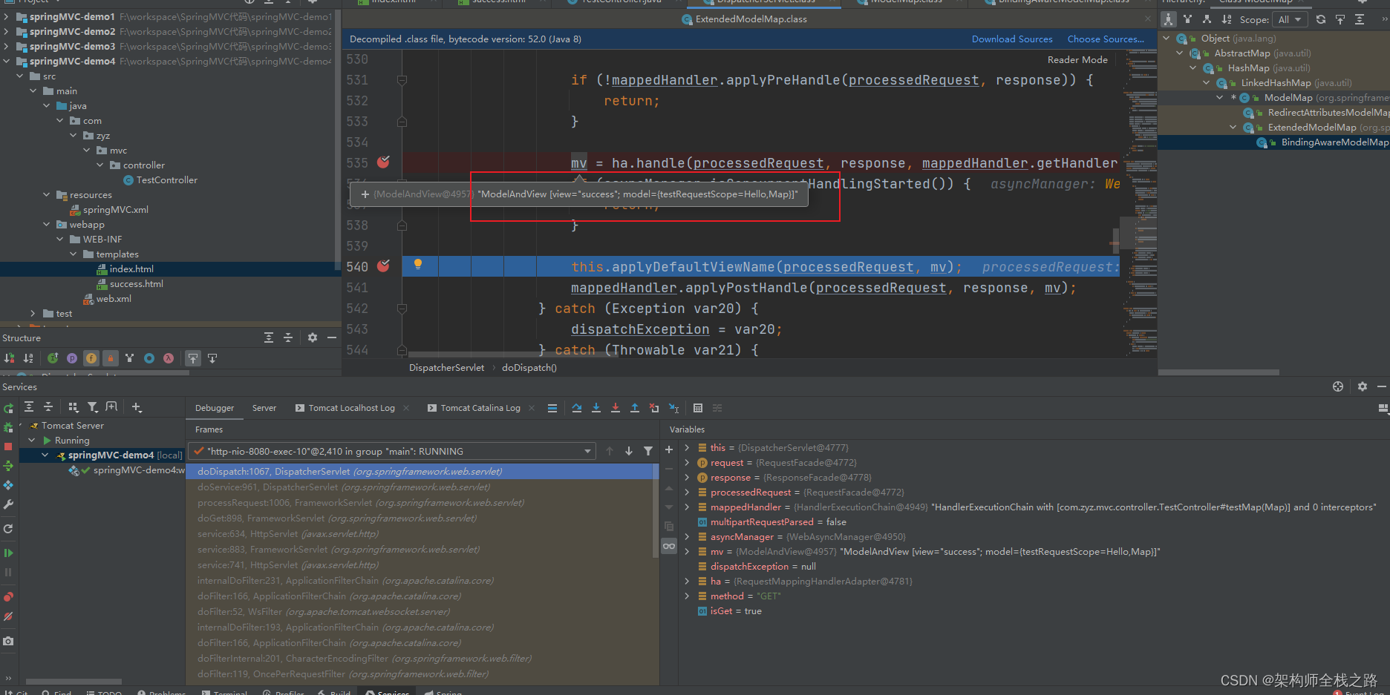Collapse the Running node in Services
Image resolution: width=1390 pixels, height=695 pixels.
[32, 441]
